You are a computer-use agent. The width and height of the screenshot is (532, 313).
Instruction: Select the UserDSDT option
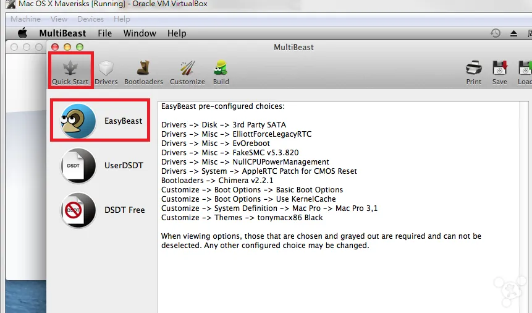102,166
